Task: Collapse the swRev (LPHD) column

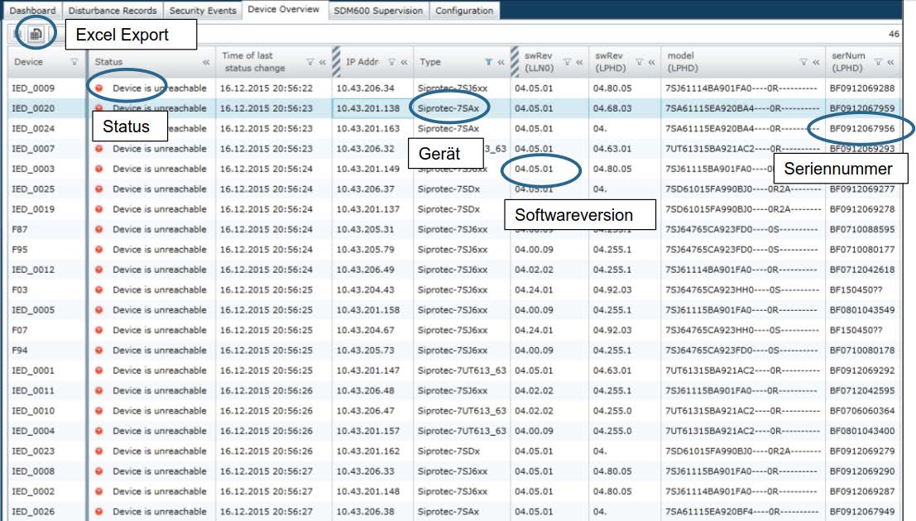Action: pos(651,62)
